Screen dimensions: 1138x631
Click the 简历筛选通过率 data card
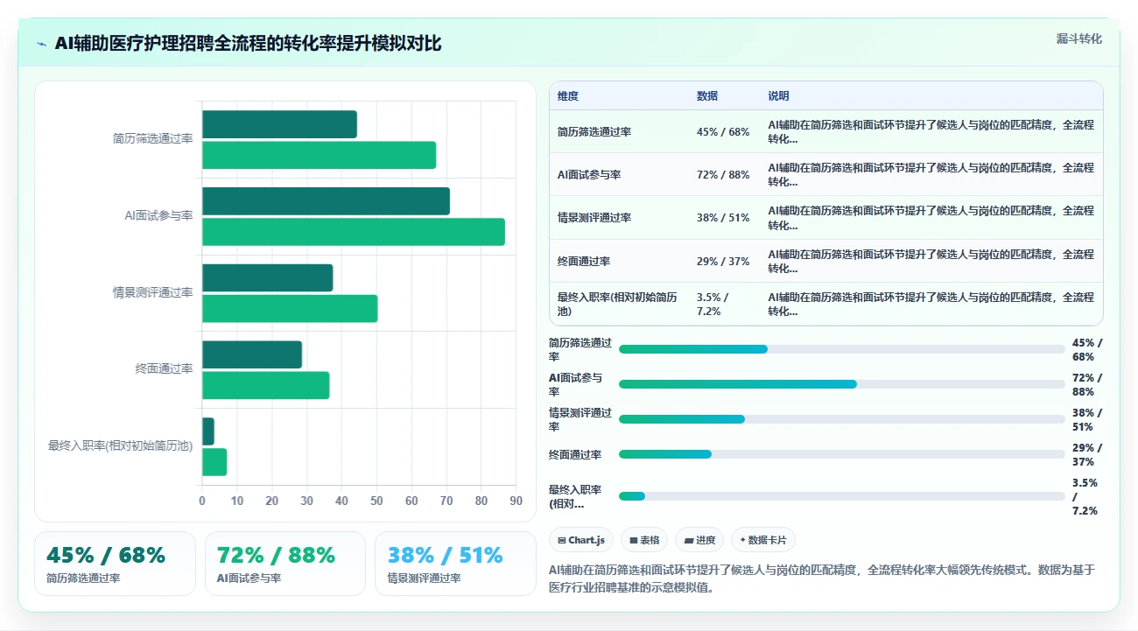click(x=115, y=564)
